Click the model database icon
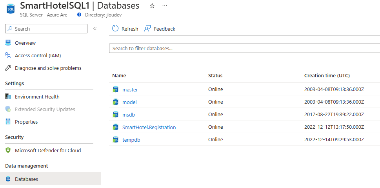 116,102
